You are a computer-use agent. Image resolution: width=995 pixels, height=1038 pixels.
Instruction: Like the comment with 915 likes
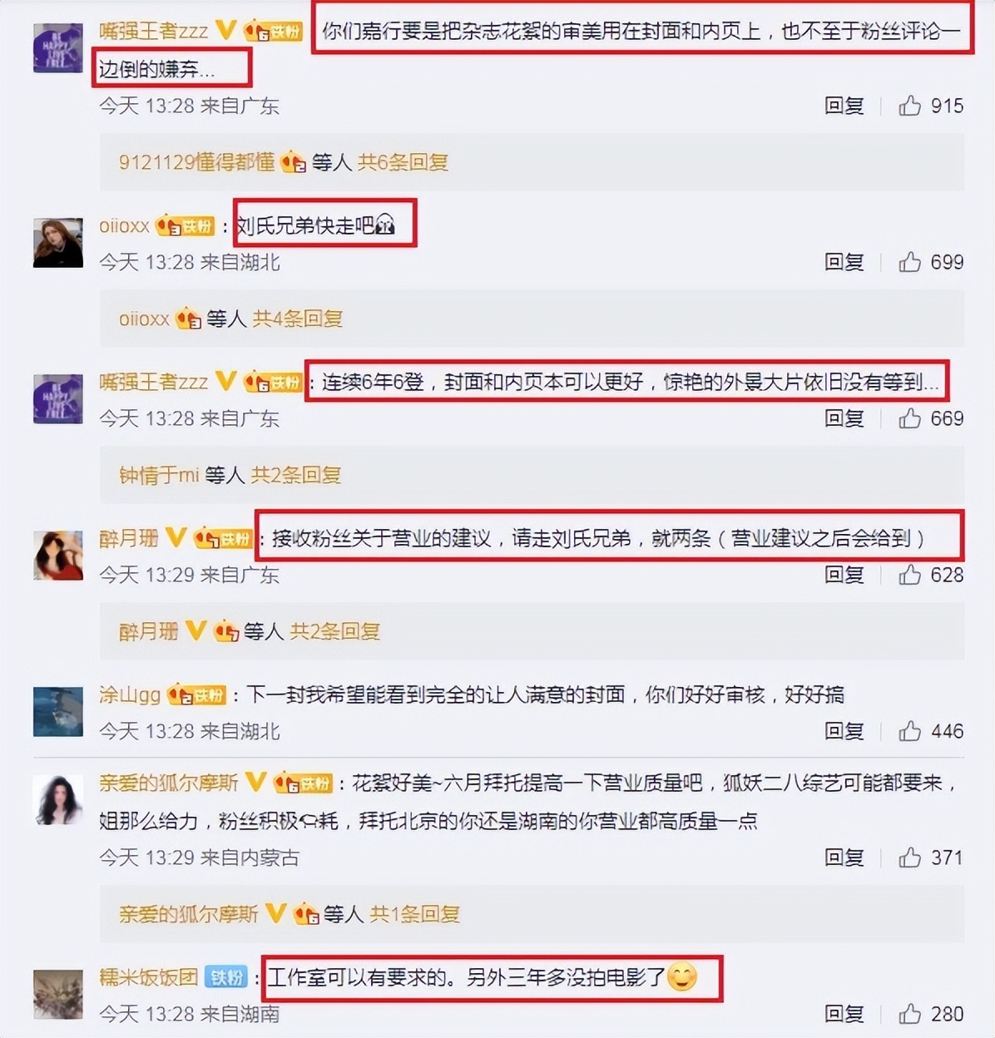click(x=909, y=106)
